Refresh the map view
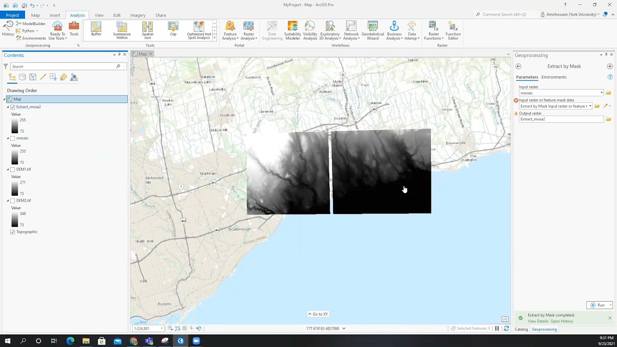Screen dimensions: 617x347 (506, 329)
